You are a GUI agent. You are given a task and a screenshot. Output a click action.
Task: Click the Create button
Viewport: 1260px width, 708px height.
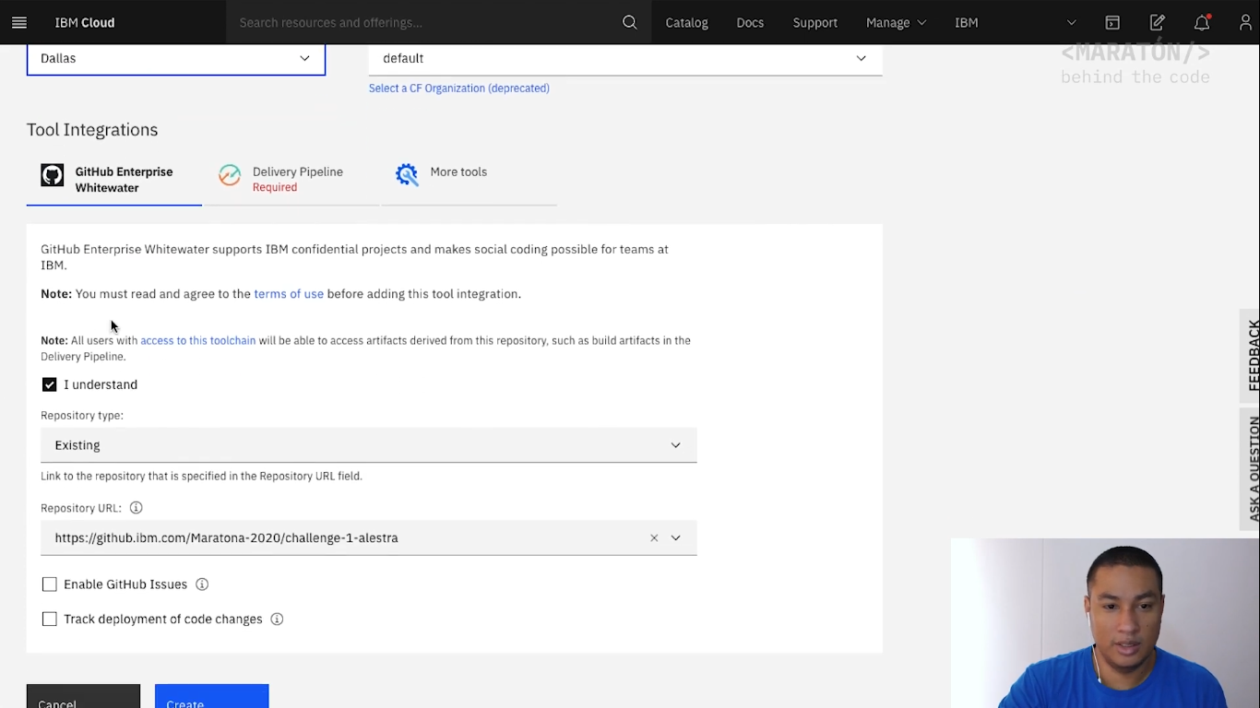[212, 697]
